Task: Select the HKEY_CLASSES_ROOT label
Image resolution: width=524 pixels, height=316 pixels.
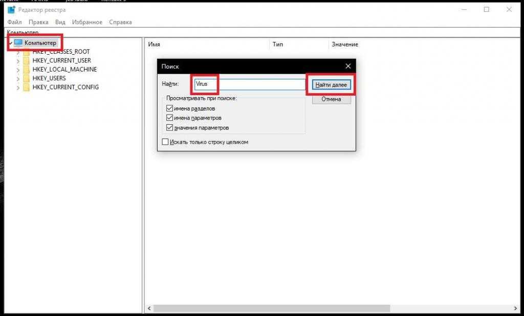Action: tap(61, 52)
